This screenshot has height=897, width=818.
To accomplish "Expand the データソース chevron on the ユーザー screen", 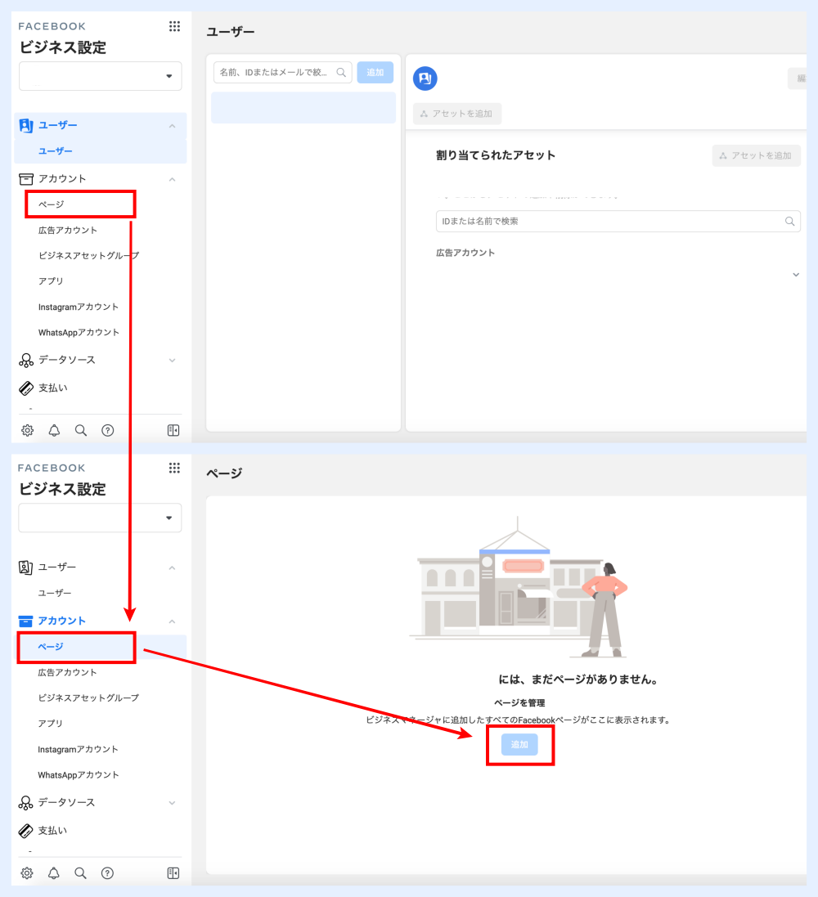I will (172, 360).
